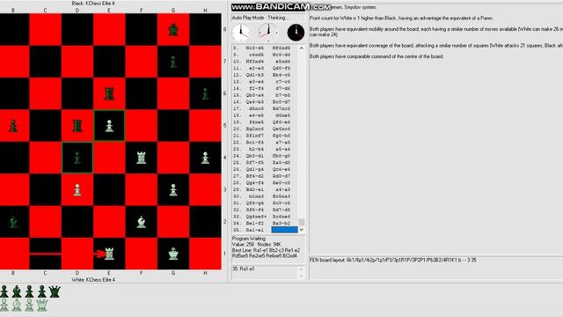Screen dimensions: 563x317
Task: Select the white rook on e1
Action: click(x=109, y=254)
